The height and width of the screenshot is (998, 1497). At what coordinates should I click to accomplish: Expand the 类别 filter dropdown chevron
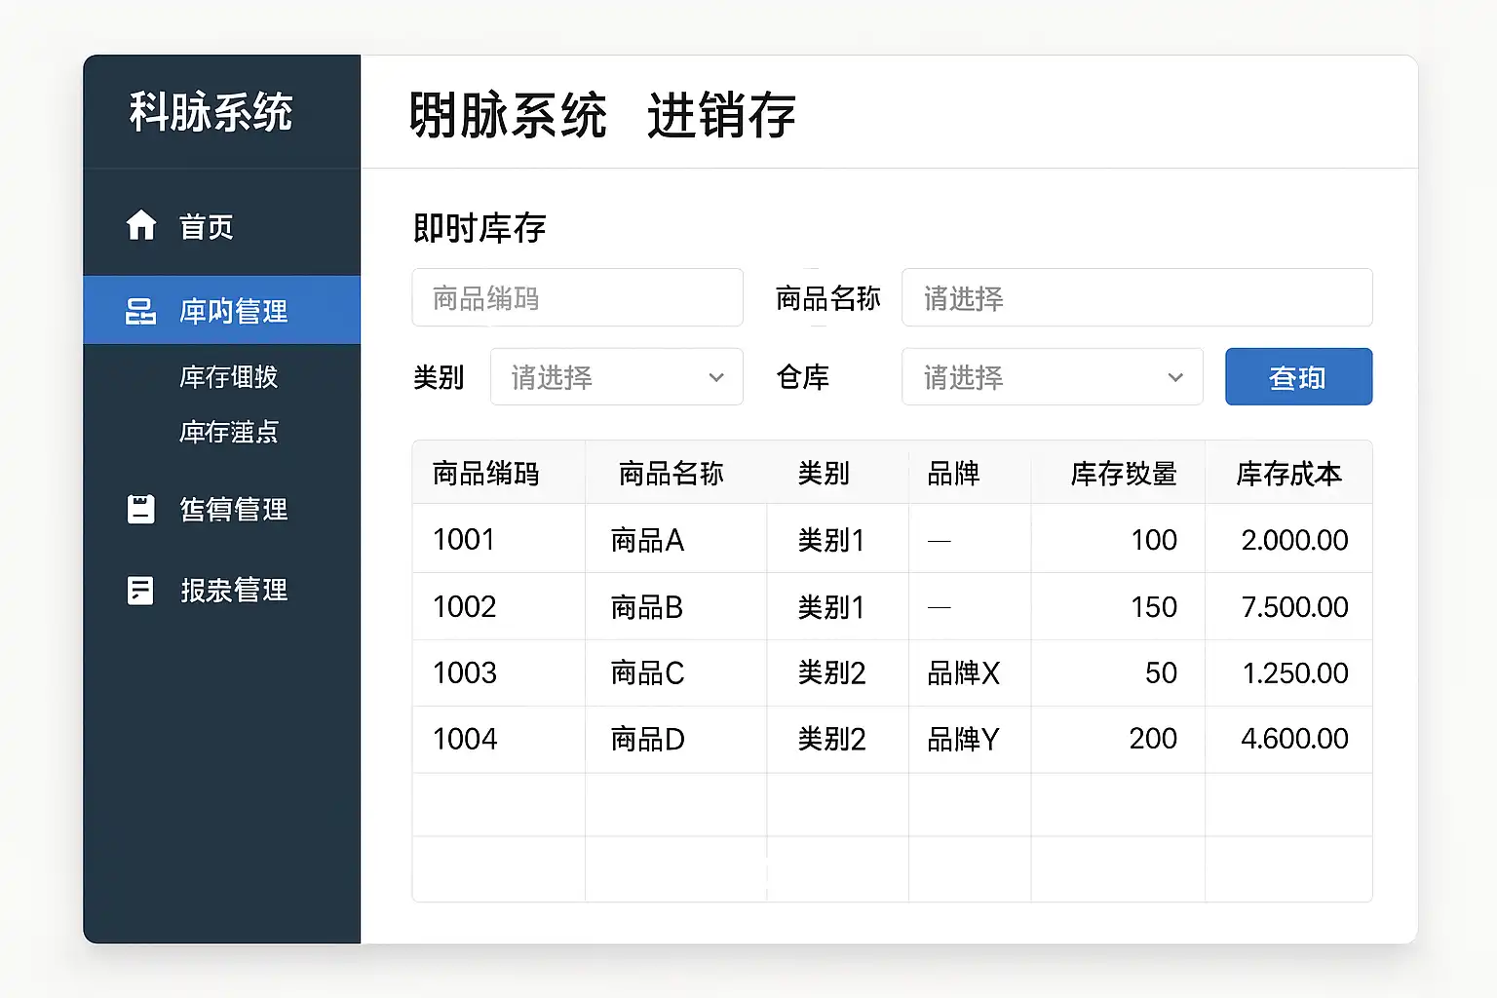pos(716,377)
